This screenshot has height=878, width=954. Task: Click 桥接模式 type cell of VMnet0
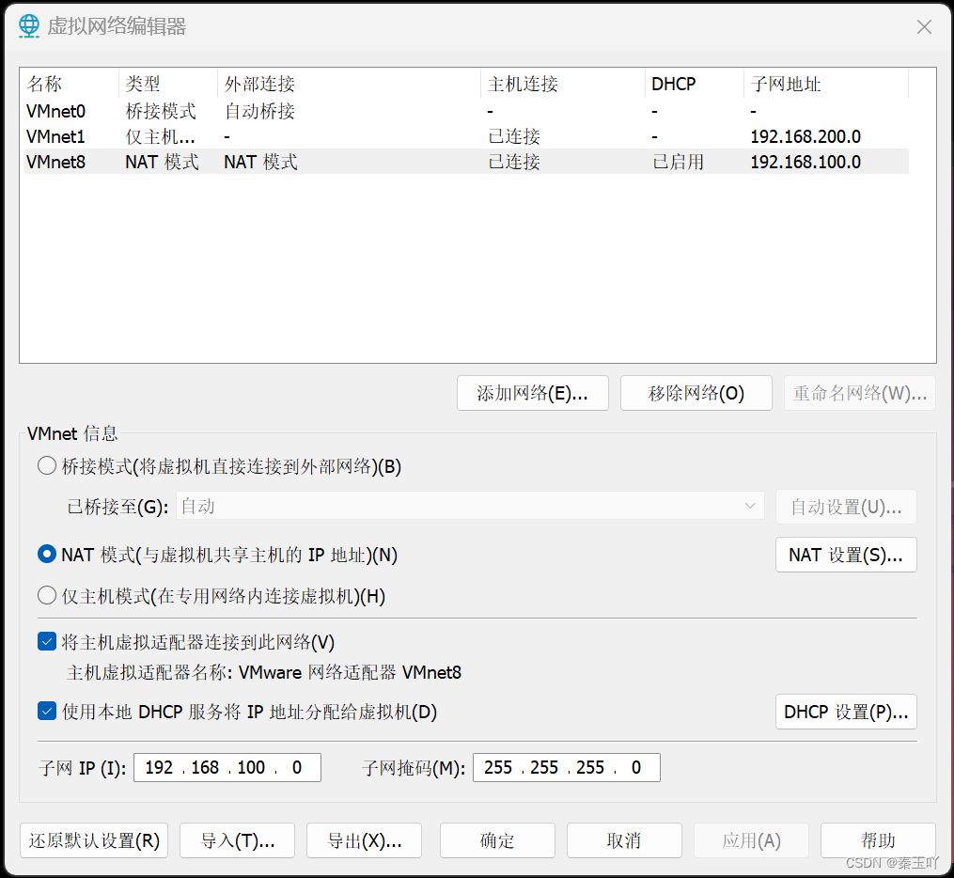point(161,111)
